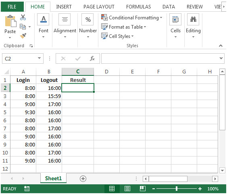Confirm entry with the checkmark icon
Viewport: 227px width, 194px height.
coord(78,58)
